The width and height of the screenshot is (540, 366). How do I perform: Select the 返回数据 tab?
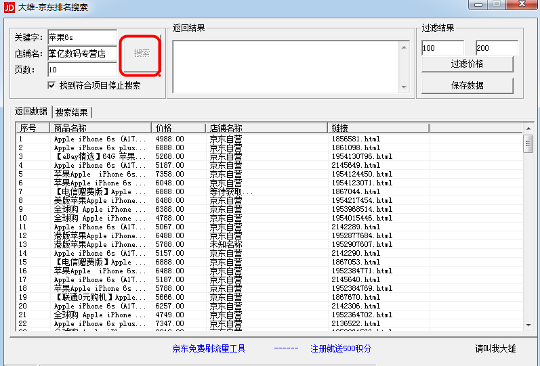click(31, 112)
